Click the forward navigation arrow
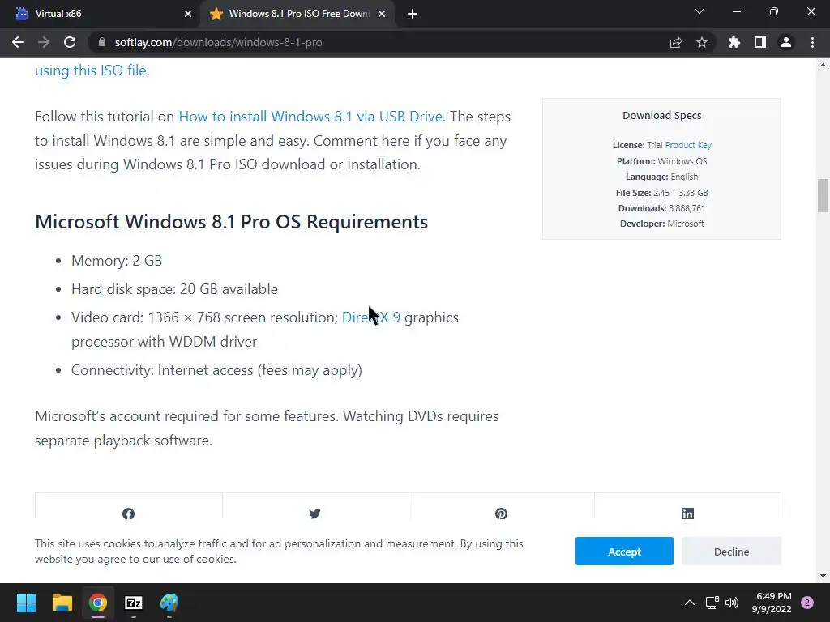The height and width of the screenshot is (622, 830). point(44,42)
